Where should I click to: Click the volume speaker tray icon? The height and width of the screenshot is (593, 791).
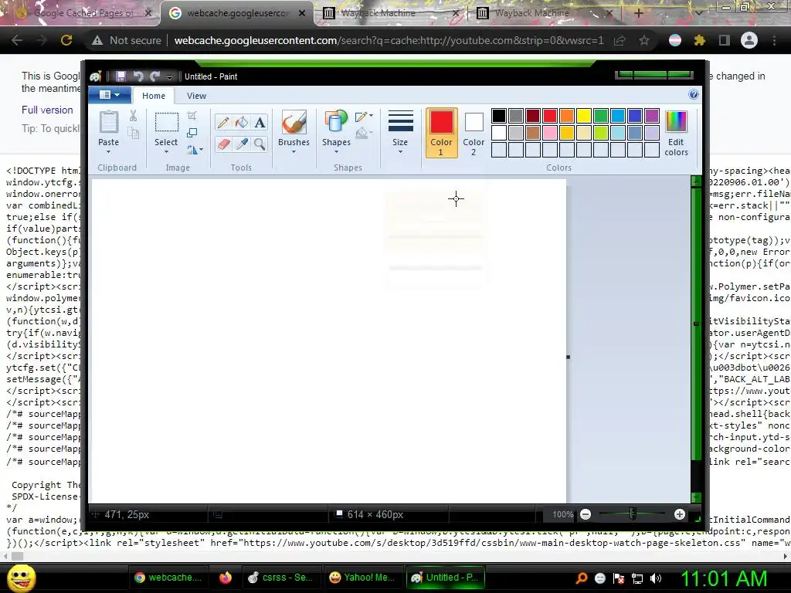coord(656,578)
